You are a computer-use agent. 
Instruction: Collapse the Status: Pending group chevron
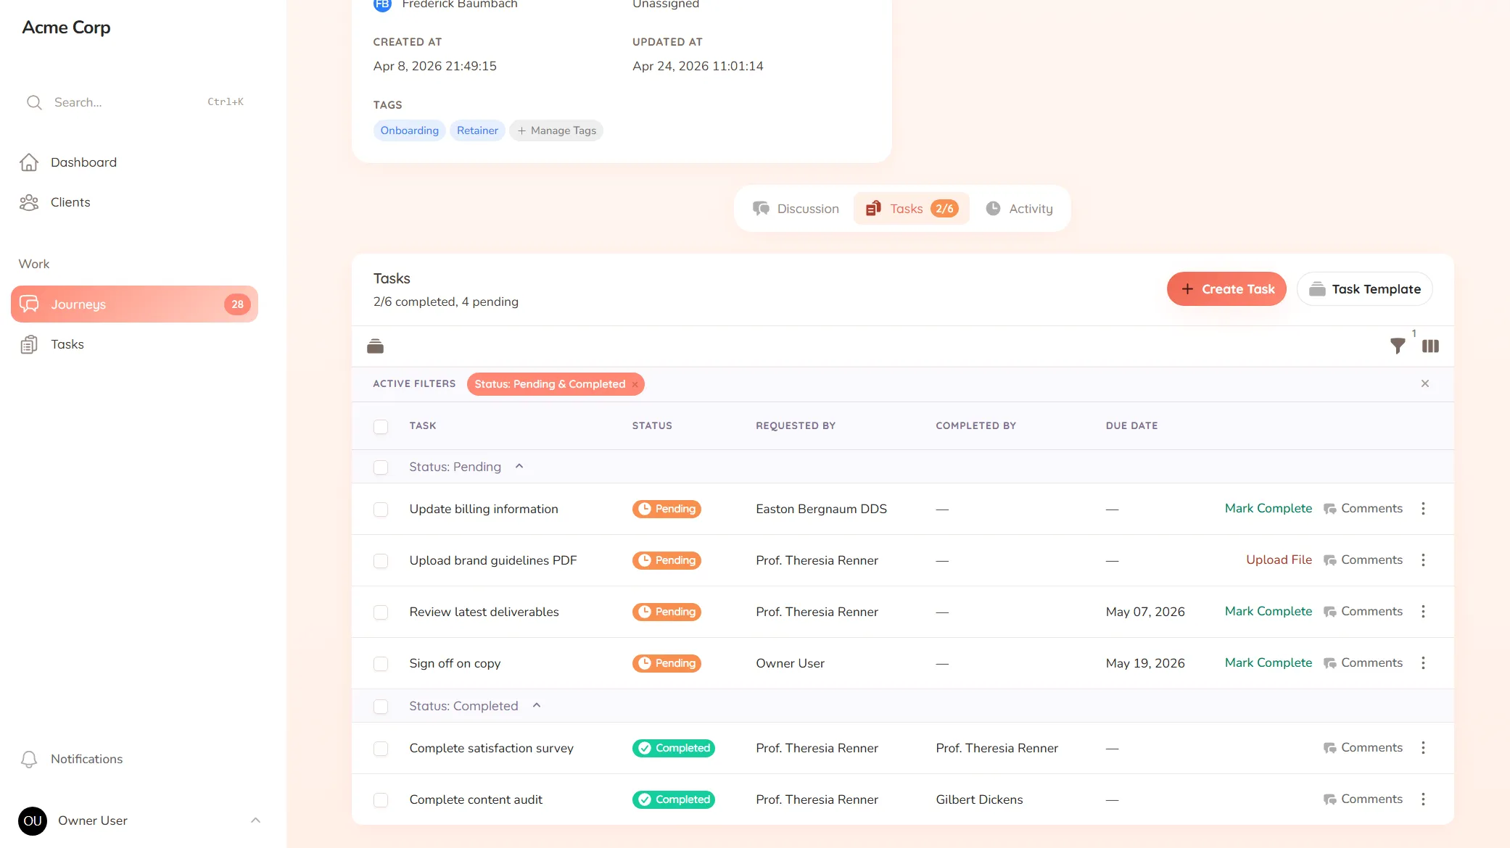tap(519, 467)
